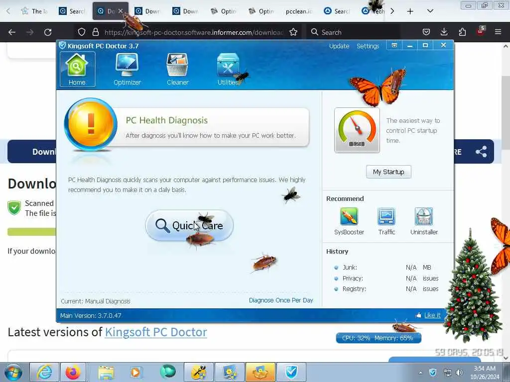
Task: Click the Quick Care scan button
Action: point(189,225)
